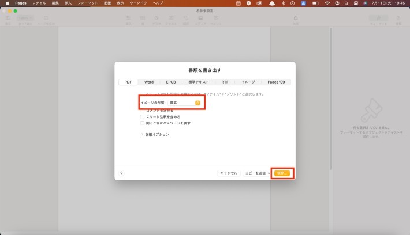This screenshot has width=410, height=235.
Task: Click the user account menu bar icon
Action: pos(337,3)
